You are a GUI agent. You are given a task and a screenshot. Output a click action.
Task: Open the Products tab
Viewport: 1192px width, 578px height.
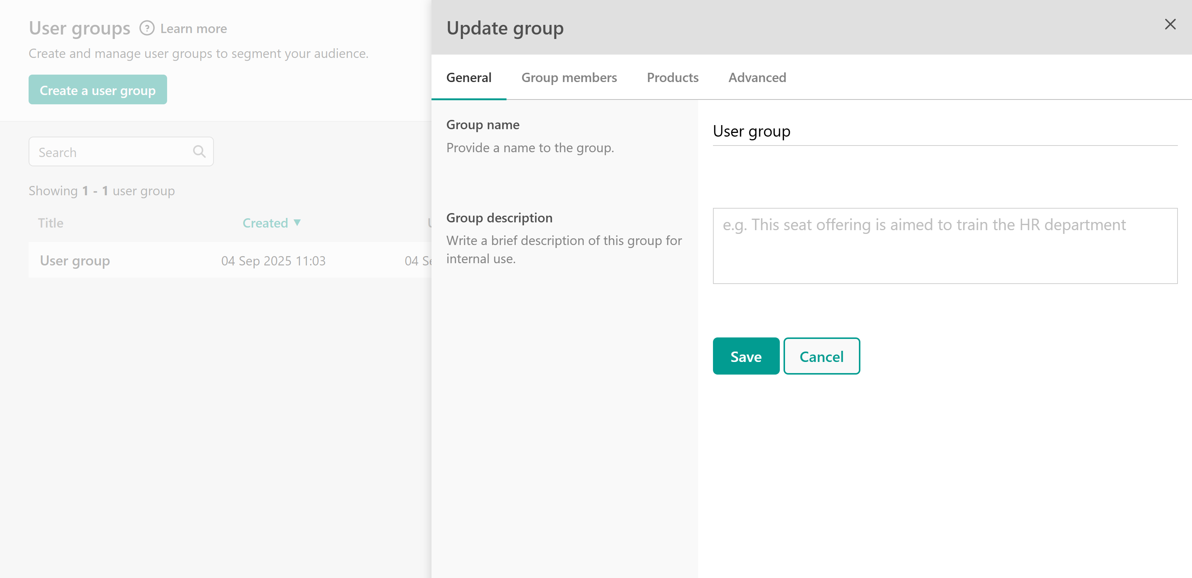coord(672,77)
